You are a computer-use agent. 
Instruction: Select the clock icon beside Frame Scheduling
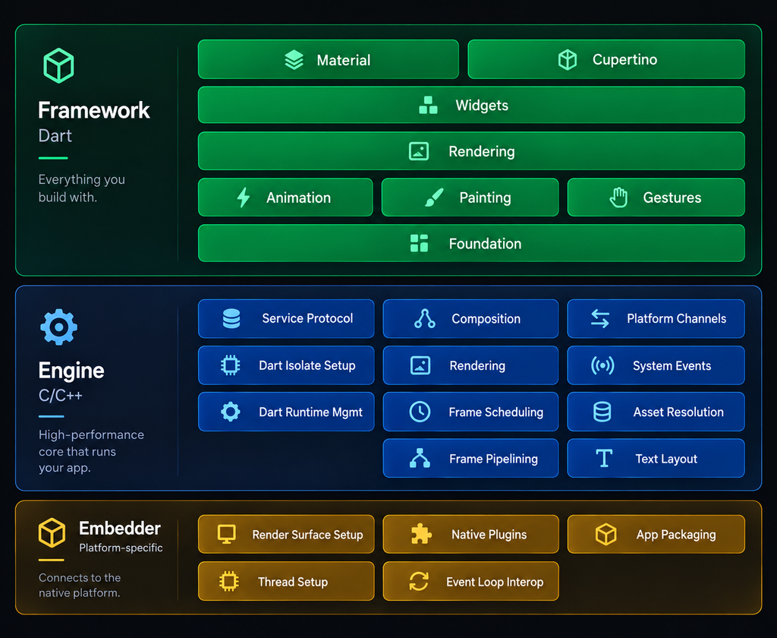click(420, 412)
